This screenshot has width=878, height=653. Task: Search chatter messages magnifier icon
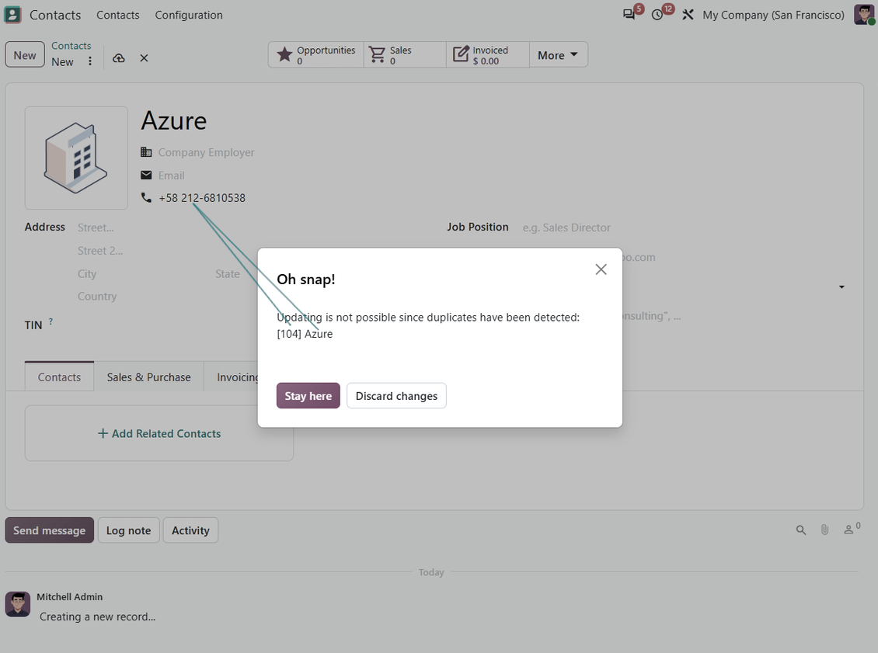click(x=801, y=530)
